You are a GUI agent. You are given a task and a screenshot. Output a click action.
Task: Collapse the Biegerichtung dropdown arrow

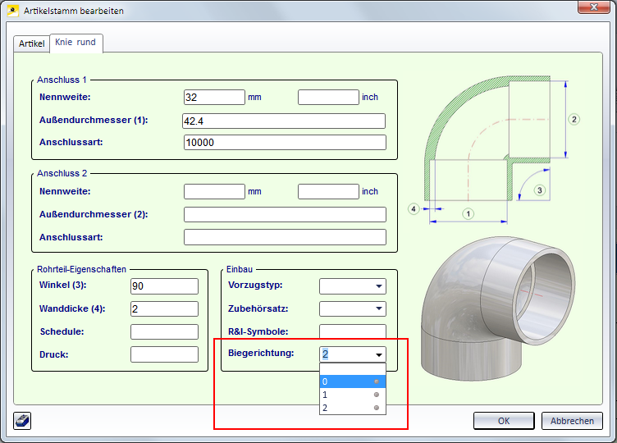pyautogui.click(x=378, y=355)
